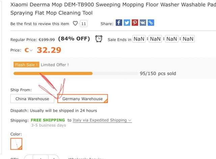Click the alarm clock sale icon
This screenshot has width=216, height=159.
[x=99, y=39]
